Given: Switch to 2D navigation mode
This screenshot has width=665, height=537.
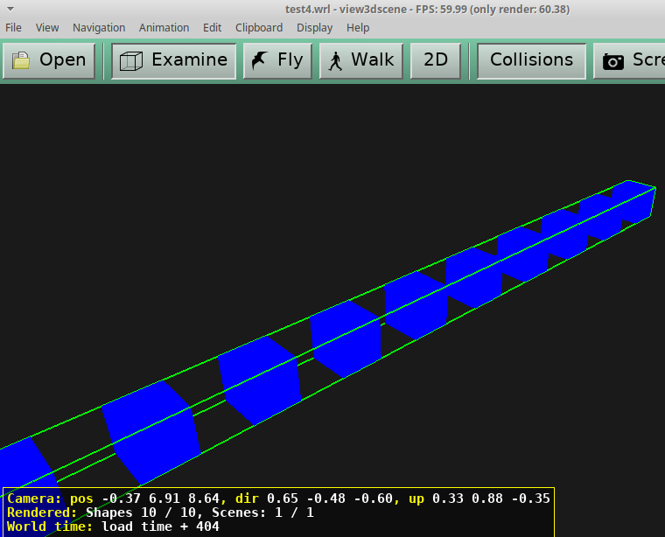Looking at the screenshot, I should tap(436, 61).
